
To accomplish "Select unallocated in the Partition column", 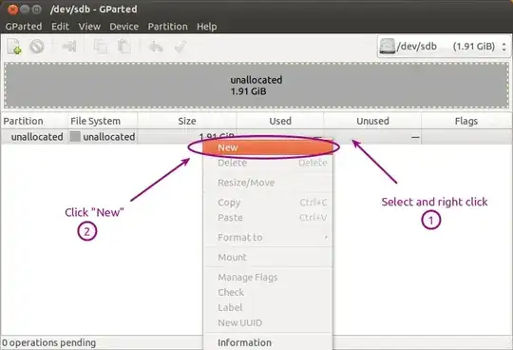I will [x=37, y=137].
